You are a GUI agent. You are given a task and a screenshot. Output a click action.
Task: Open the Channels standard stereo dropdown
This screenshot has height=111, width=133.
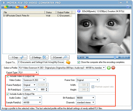point(86,102)
